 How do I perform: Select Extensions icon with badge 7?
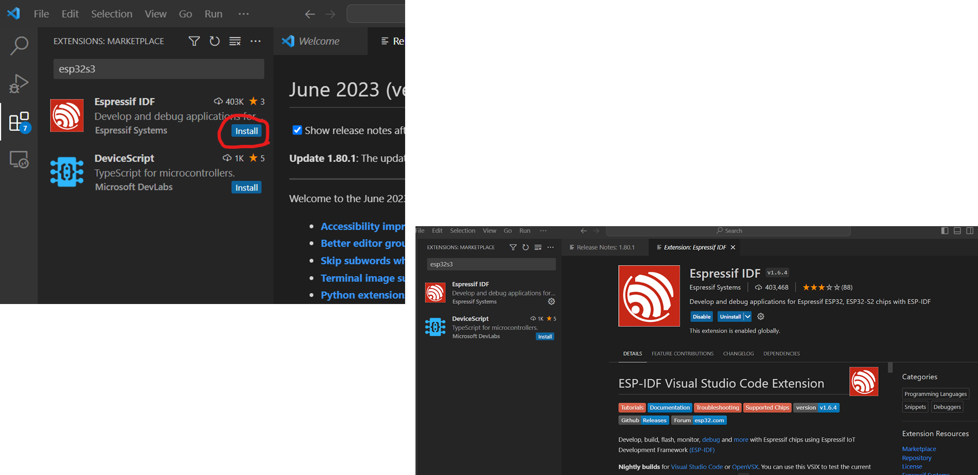pyautogui.click(x=20, y=122)
